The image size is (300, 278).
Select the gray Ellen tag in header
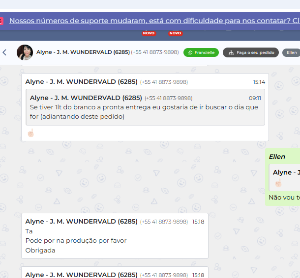[291, 52]
